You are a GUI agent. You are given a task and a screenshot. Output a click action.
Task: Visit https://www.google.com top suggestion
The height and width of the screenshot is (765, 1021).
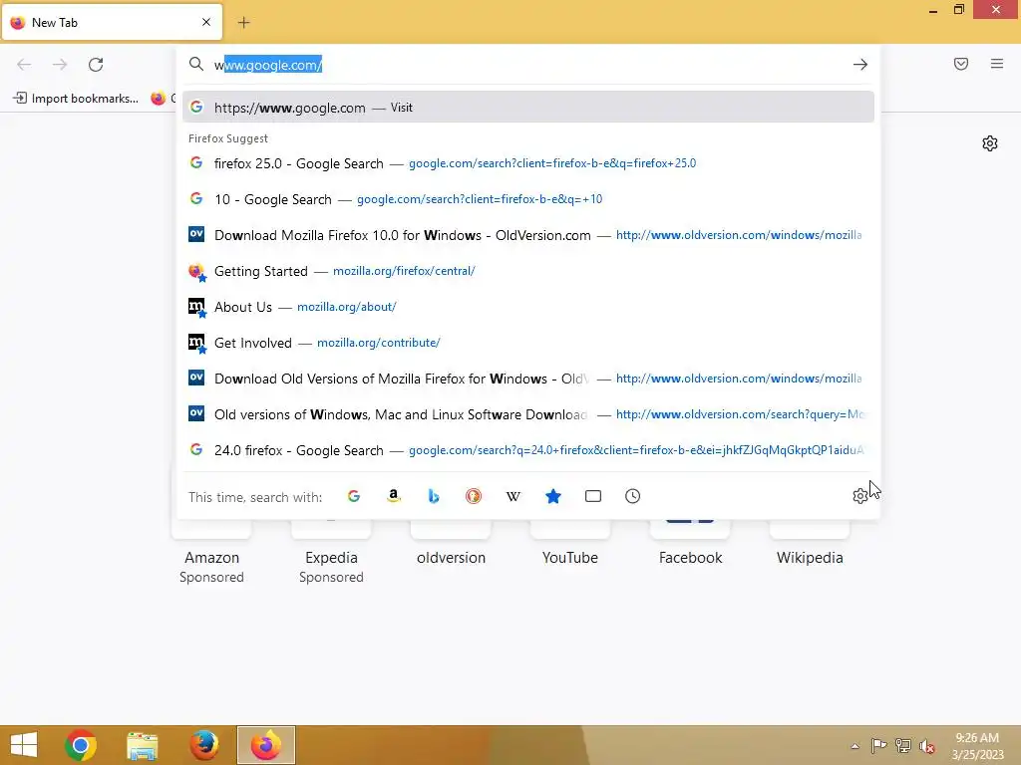point(528,108)
